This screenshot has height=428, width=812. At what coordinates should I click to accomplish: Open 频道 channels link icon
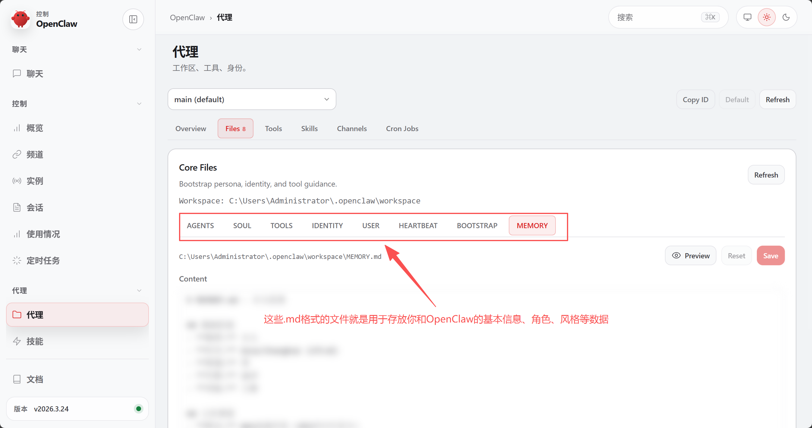(x=17, y=154)
